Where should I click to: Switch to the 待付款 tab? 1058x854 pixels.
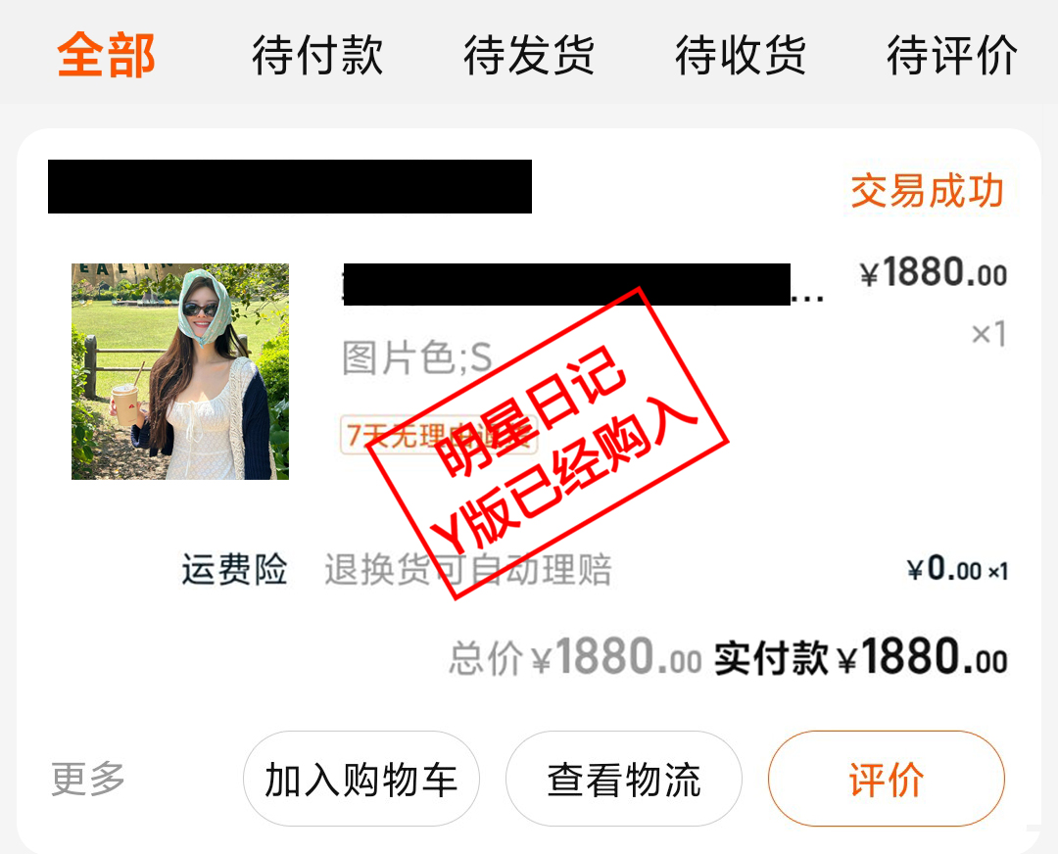[317, 55]
